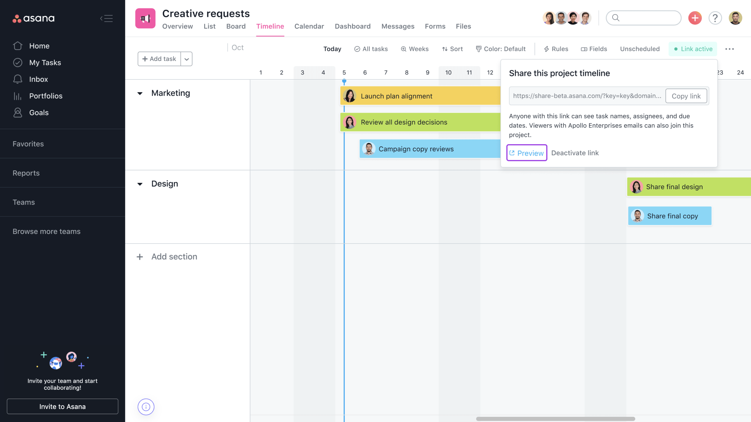
Task: Expand Teams in the sidebar
Action: pyautogui.click(x=24, y=202)
